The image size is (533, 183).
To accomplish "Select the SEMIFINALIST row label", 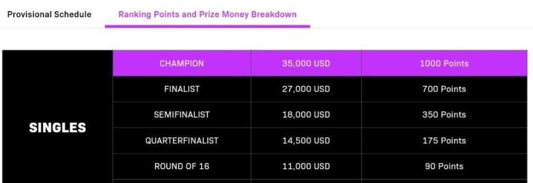I will [182, 114].
